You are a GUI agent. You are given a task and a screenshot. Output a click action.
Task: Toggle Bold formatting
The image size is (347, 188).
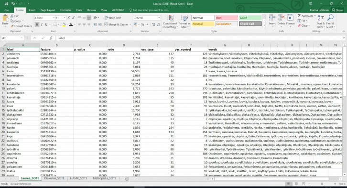pyautogui.click(x=37, y=24)
